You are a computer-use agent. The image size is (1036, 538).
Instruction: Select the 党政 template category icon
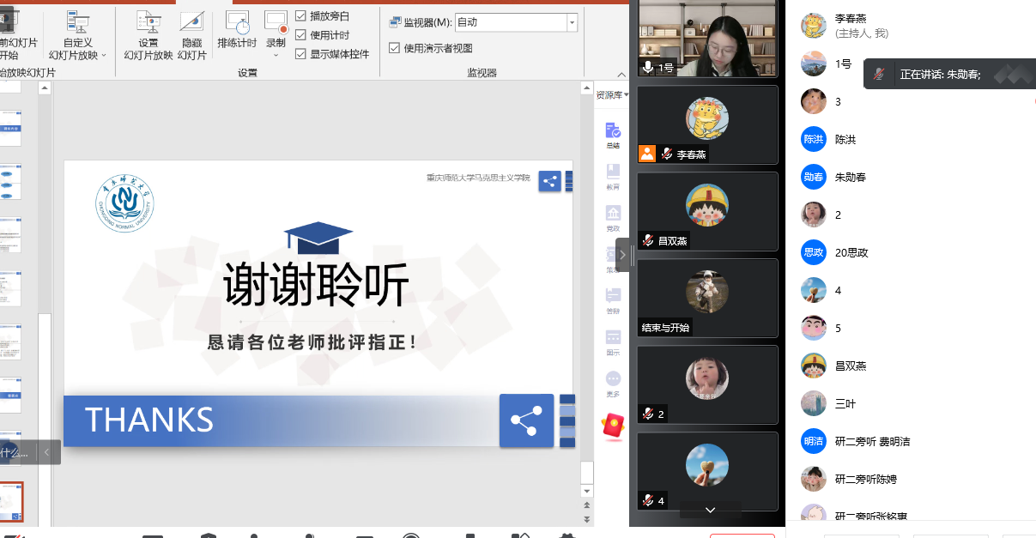613,218
